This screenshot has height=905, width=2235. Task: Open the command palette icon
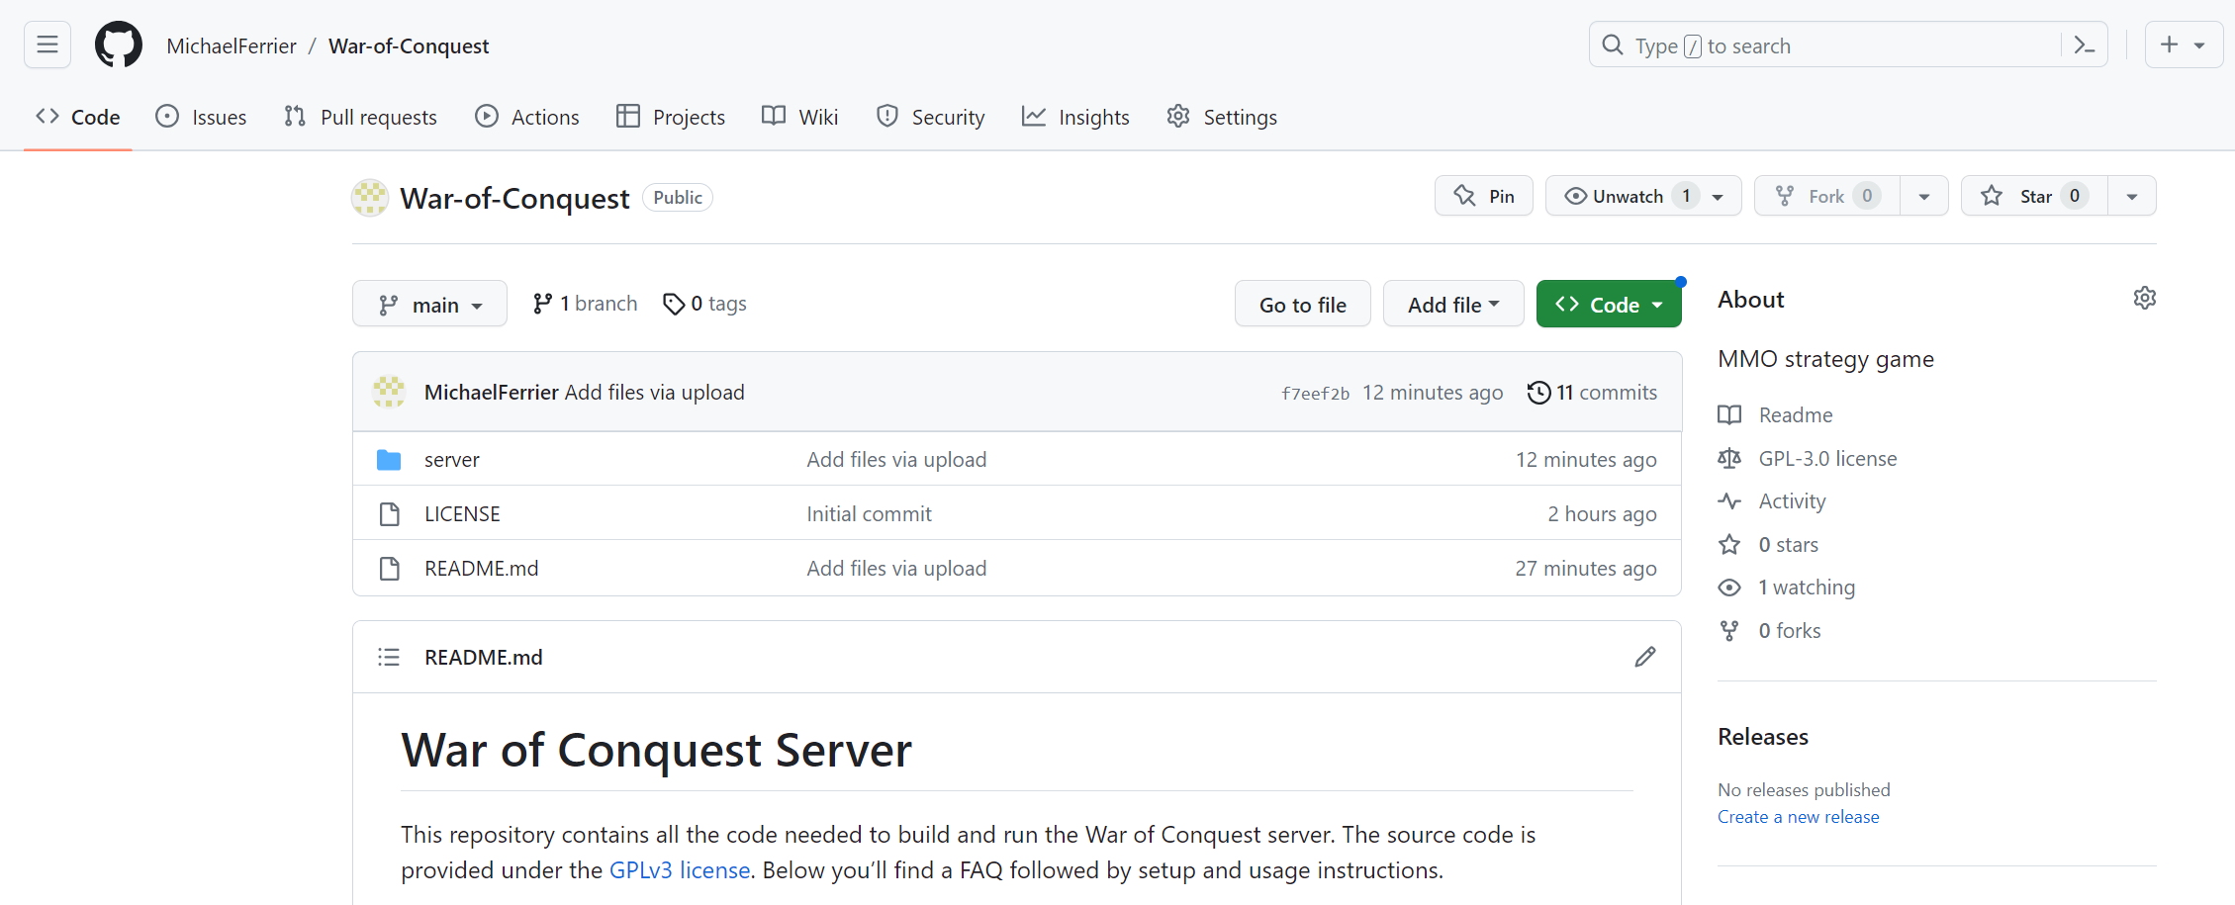click(x=2085, y=45)
